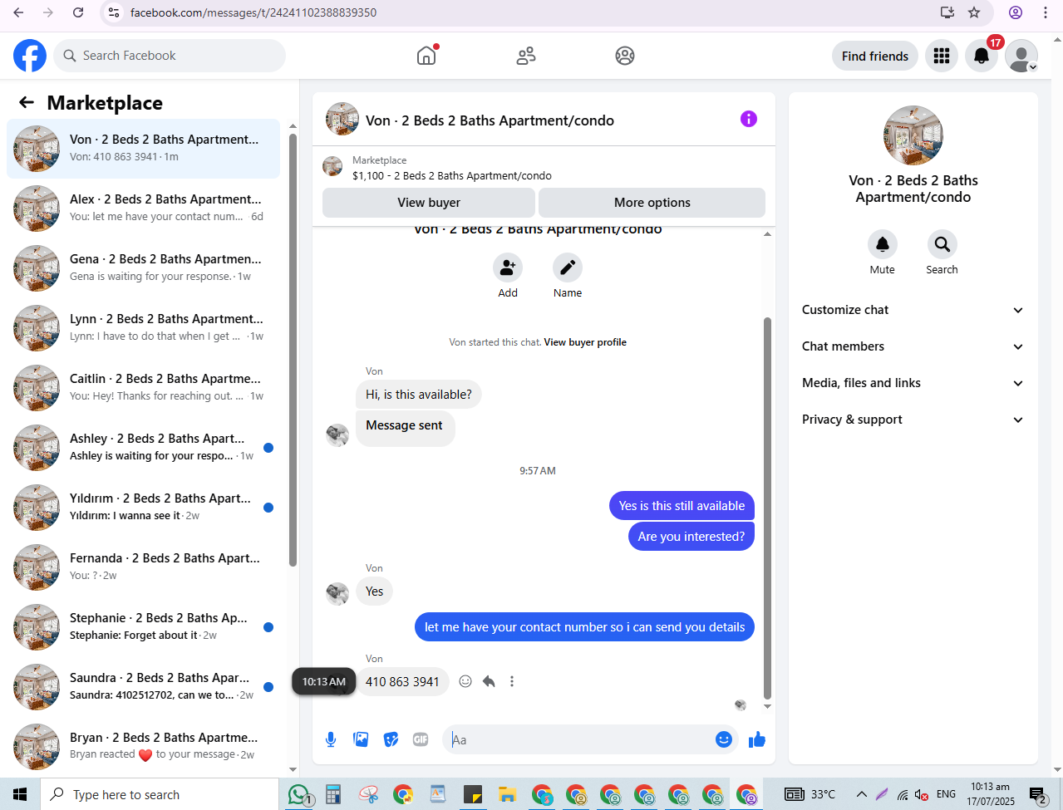Record a voice clip microphone icon
Viewport: 1063px width, 810px height.
click(331, 739)
